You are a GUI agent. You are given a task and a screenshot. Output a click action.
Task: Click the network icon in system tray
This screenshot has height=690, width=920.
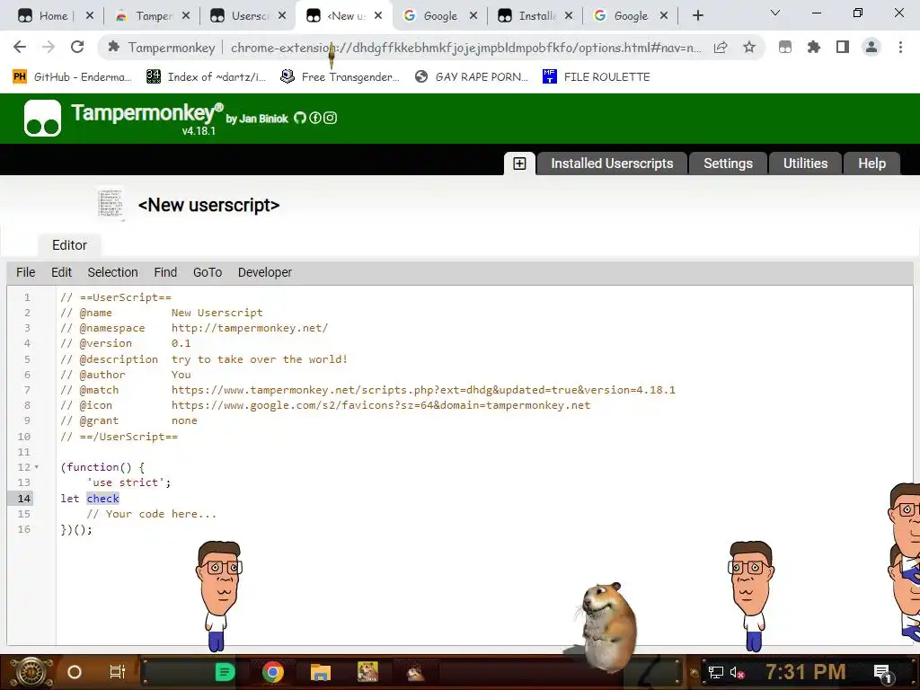click(716, 673)
